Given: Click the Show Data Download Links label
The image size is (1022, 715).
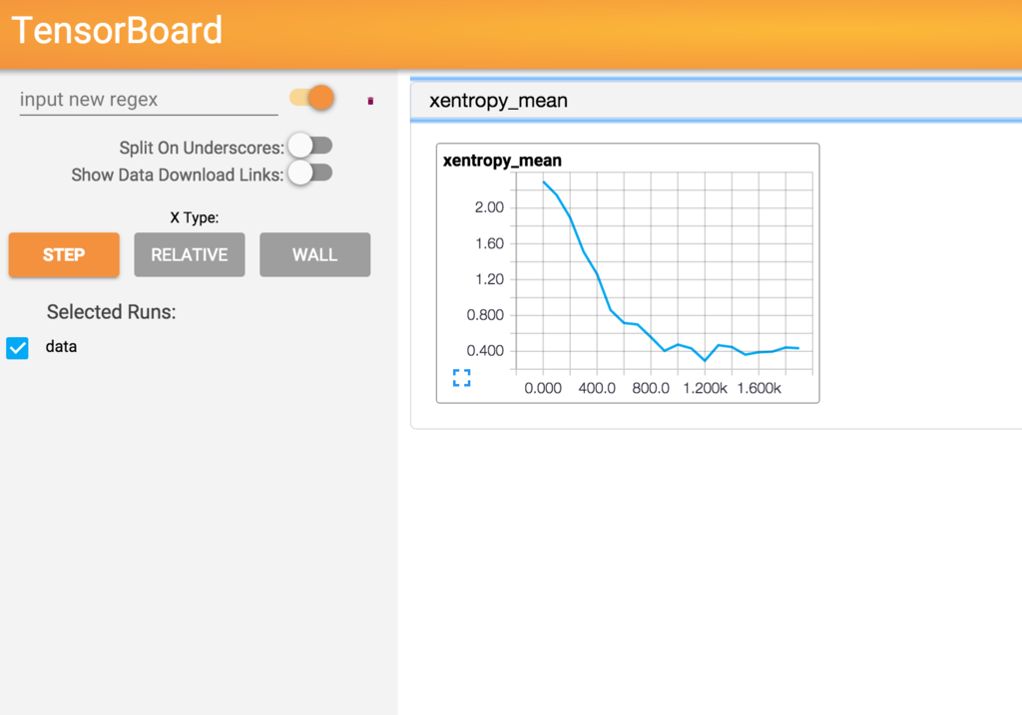Looking at the screenshot, I should 178,176.
